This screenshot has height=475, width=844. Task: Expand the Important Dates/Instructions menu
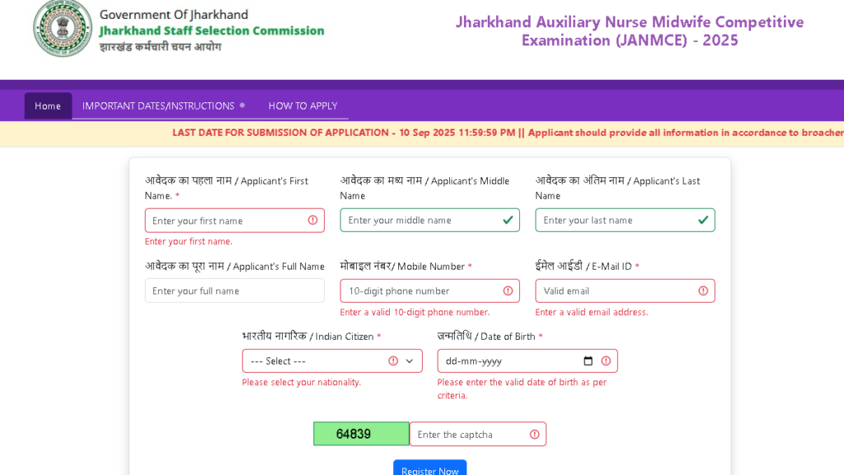pyautogui.click(x=163, y=106)
